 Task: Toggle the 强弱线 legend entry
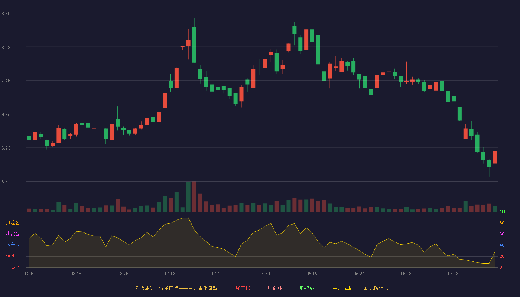coord(272,288)
